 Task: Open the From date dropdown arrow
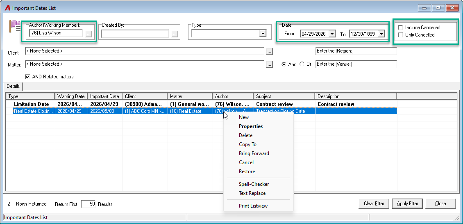[332, 34]
